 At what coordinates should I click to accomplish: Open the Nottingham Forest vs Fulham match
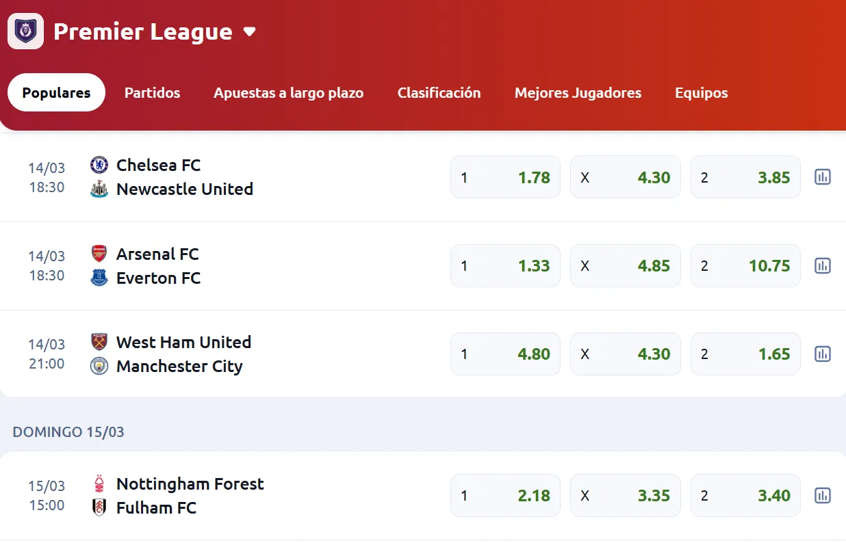190,495
